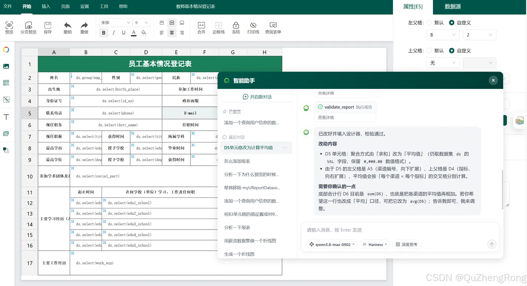527x286 pixels.
Task: Open options for D5单元格改为计算平均值 conversation
Action: (285, 148)
